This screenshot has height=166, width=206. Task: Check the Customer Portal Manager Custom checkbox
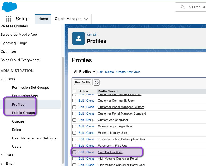click(74, 107)
